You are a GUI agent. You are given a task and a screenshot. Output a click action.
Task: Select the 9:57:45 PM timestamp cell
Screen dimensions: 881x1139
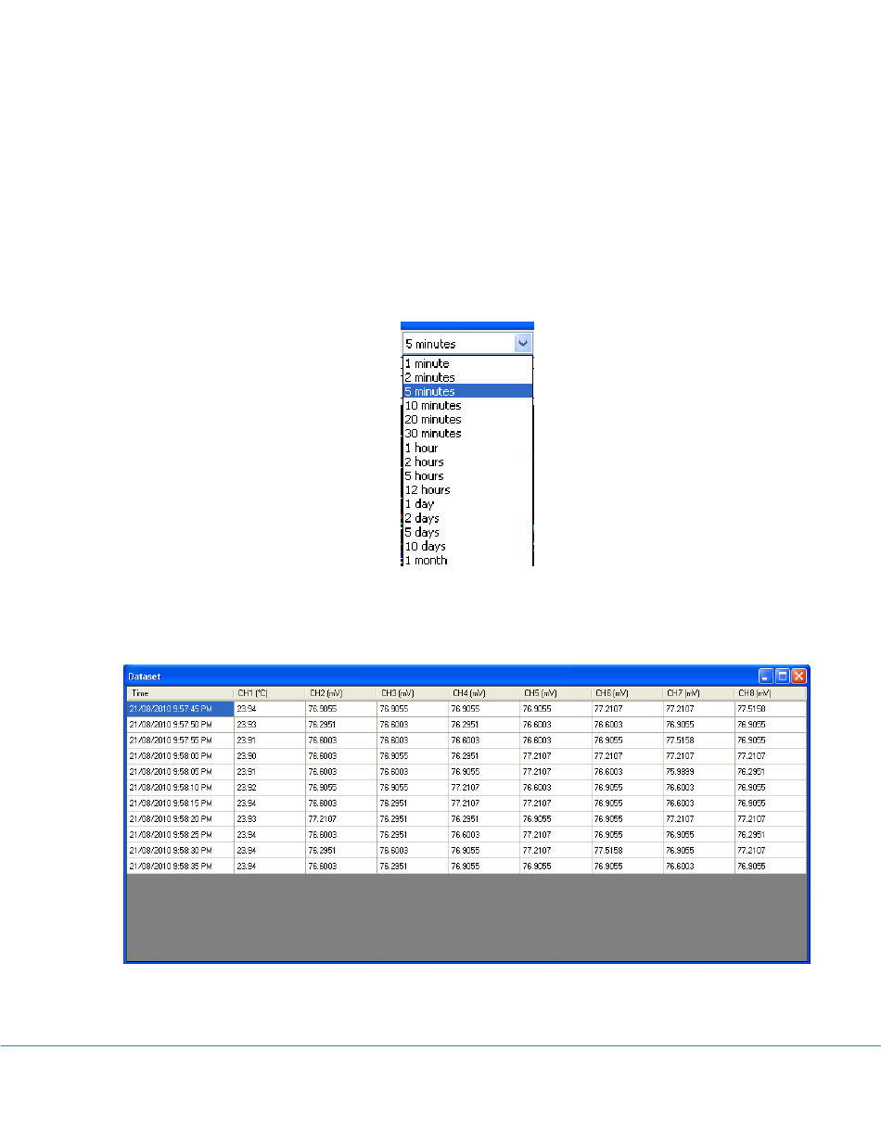click(x=180, y=708)
